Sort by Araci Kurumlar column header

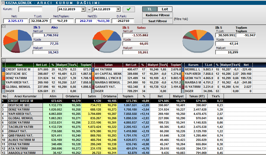pyautogui.click(x=26, y=96)
